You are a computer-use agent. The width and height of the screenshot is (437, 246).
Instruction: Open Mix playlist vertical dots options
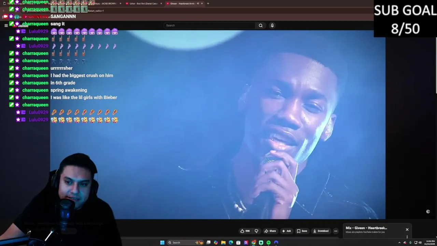coord(407,237)
